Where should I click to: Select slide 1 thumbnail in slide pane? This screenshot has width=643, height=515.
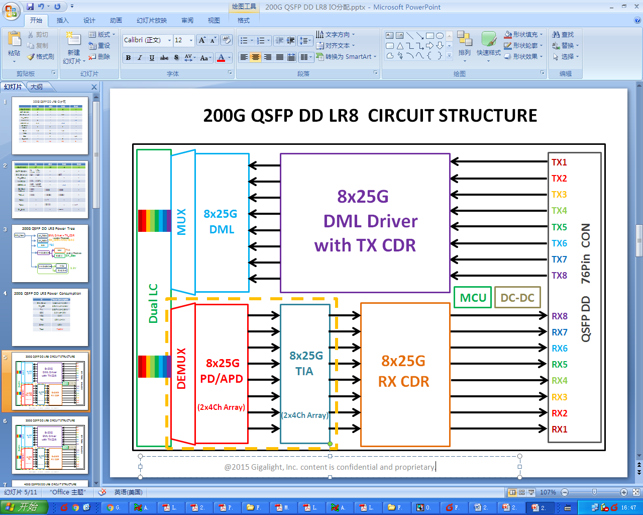coord(50,125)
